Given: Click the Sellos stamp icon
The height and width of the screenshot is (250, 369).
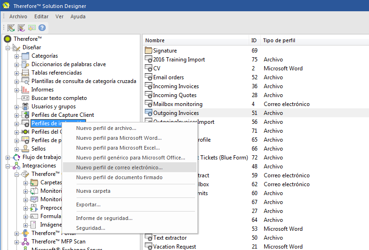Looking at the screenshot, I should tap(25, 149).
